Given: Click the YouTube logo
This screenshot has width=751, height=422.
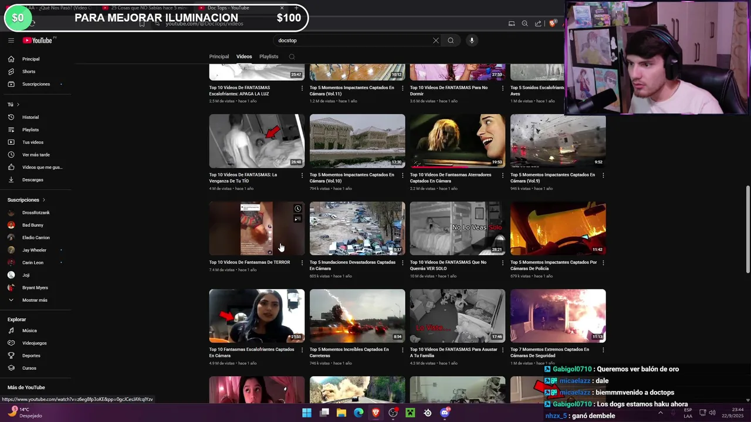Looking at the screenshot, I should (39, 40).
